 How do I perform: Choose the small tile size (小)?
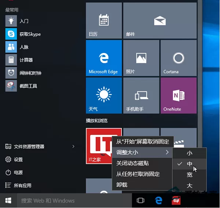pyautogui.click(x=190, y=153)
